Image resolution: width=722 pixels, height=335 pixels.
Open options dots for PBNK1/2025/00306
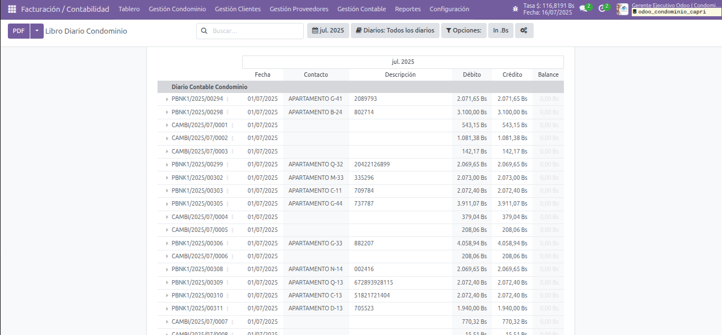(228, 243)
